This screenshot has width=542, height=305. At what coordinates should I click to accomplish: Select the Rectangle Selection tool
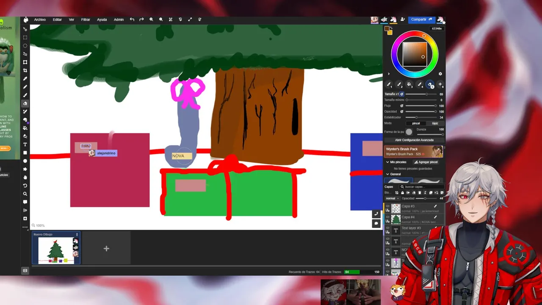point(25,37)
